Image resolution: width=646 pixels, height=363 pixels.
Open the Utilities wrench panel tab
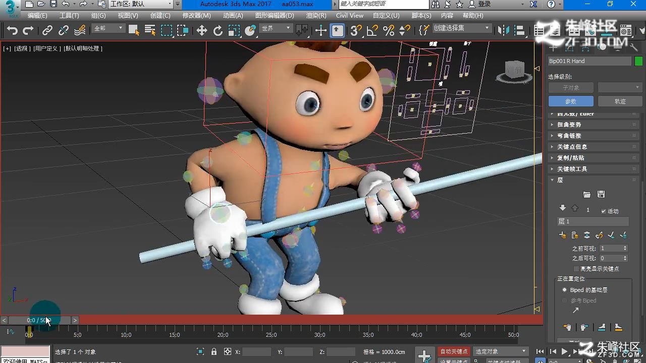pyautogui.click(x=634, y=48)
